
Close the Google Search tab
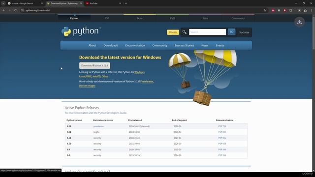coord(42,3)
